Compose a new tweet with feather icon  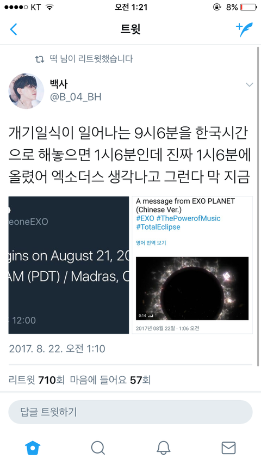pos(244,29)
